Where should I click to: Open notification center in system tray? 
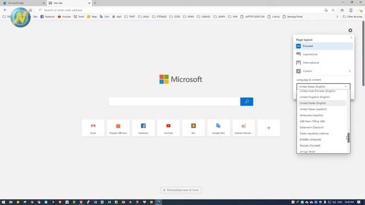click(x=359, y=202)
